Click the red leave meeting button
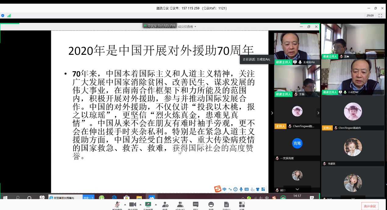 [370, 206]
